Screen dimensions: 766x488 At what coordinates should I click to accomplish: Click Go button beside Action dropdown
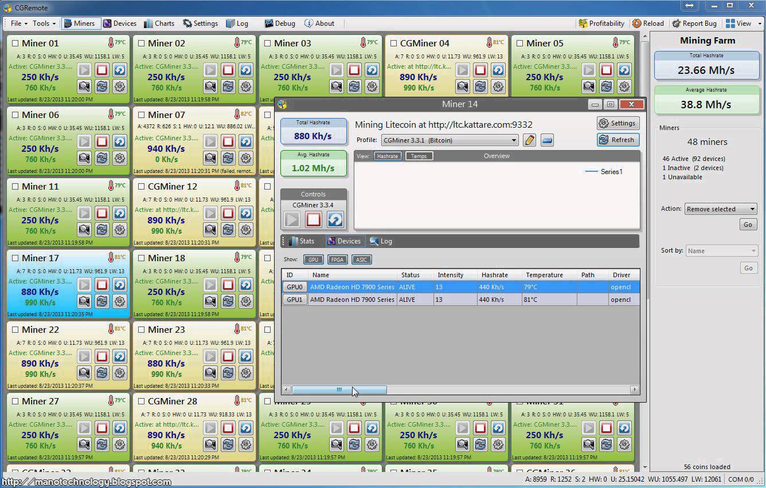pyautogui.click(x=748, y=225)
